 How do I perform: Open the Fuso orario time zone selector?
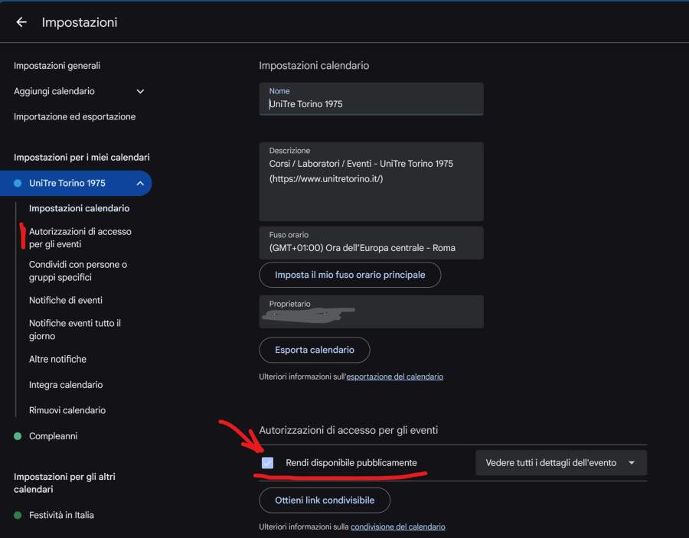pyautogui.click(x=371, y=243)
